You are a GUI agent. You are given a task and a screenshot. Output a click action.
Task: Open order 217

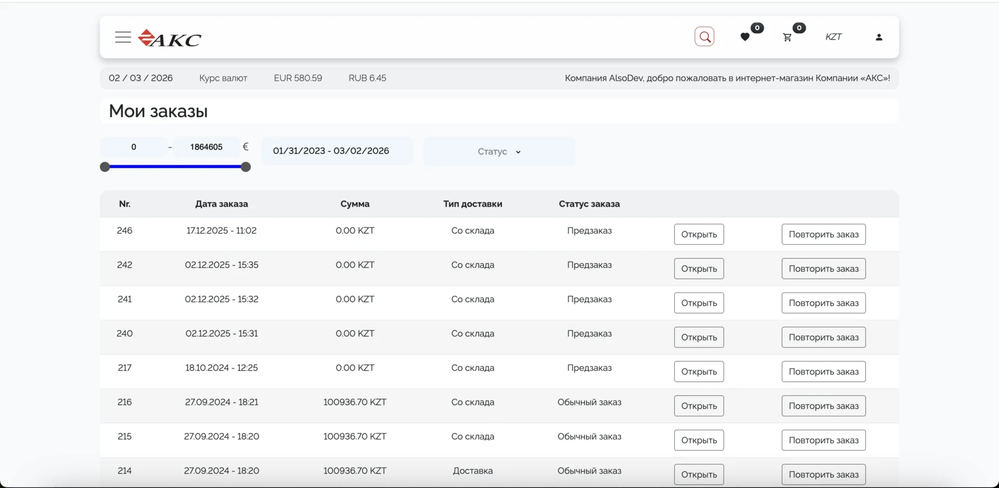[x=699, y=371]
